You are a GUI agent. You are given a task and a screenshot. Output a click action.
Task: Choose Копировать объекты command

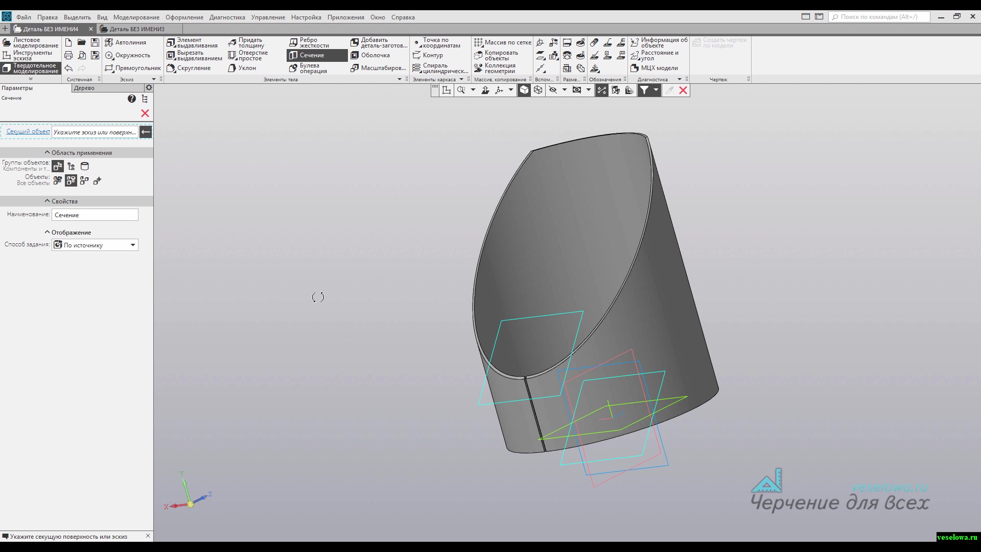[496, 55]
